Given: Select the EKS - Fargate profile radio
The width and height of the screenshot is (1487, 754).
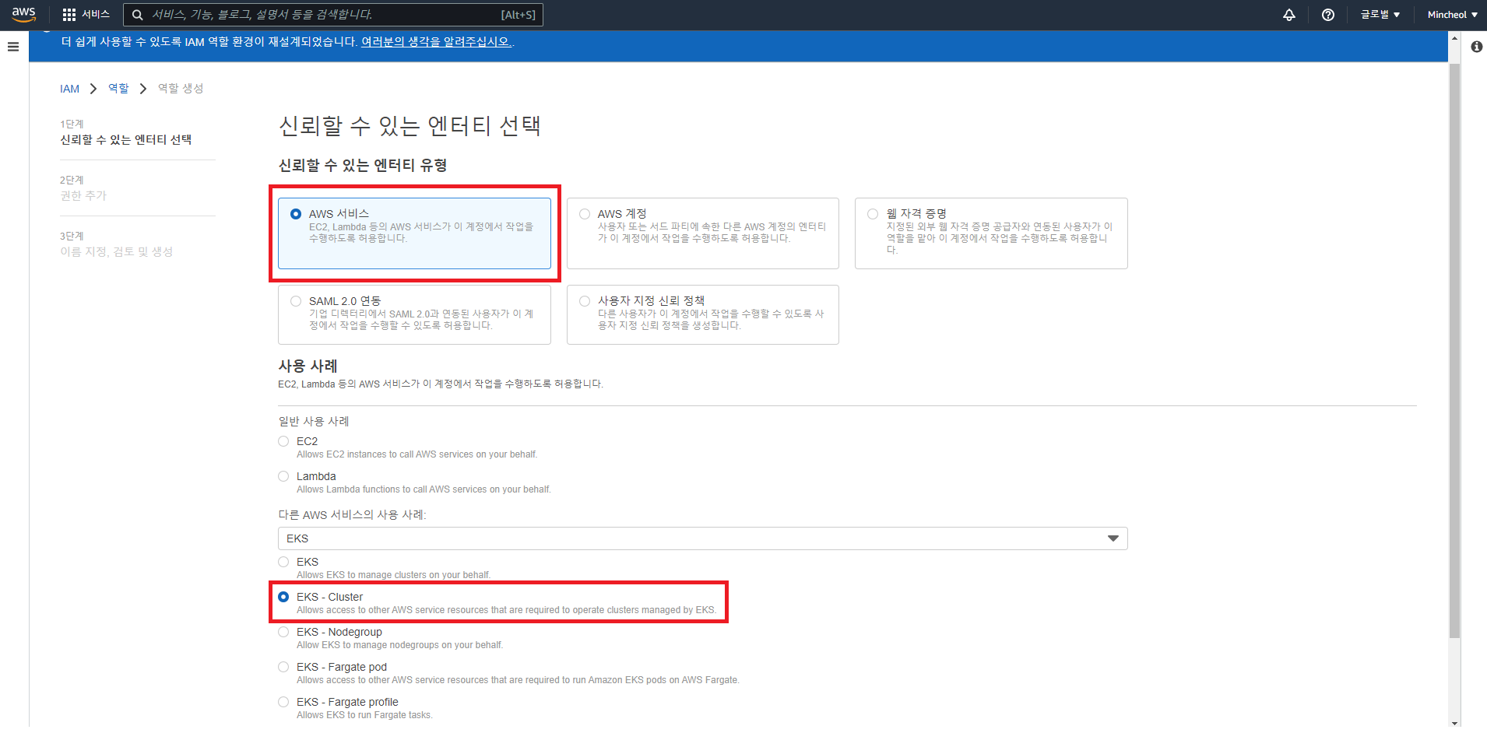Looking at the screenshot, I should 283,702.
